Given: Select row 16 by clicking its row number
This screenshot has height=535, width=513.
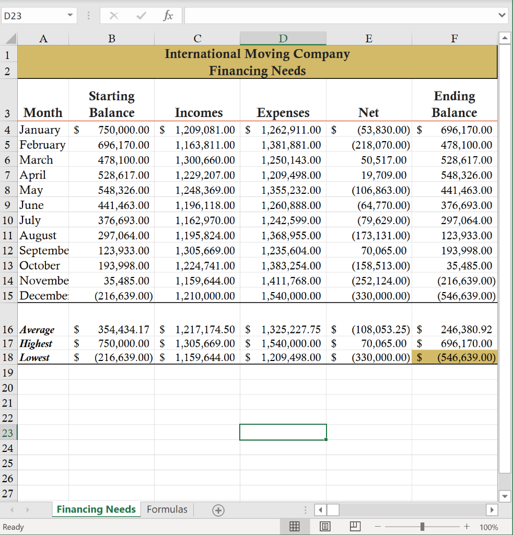Looking at the screenshot, I should (8, 329).
